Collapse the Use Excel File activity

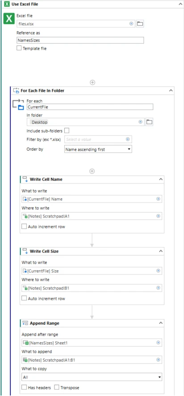click(x=180, y=4)
